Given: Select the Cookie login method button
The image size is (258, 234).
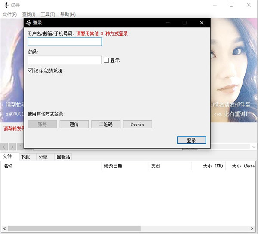Looking at the screenshot, I should coord(138,124).
